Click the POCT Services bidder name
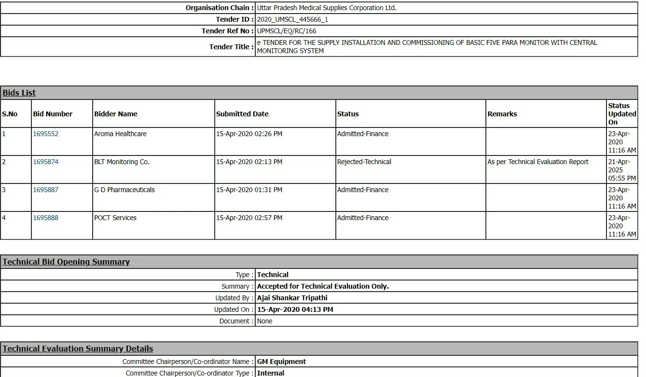 tap(115, 218)
